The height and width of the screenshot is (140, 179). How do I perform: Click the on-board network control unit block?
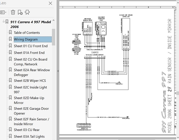[126, 34]
